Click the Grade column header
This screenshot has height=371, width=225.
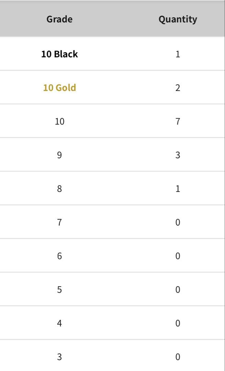[x=60, y=19]
